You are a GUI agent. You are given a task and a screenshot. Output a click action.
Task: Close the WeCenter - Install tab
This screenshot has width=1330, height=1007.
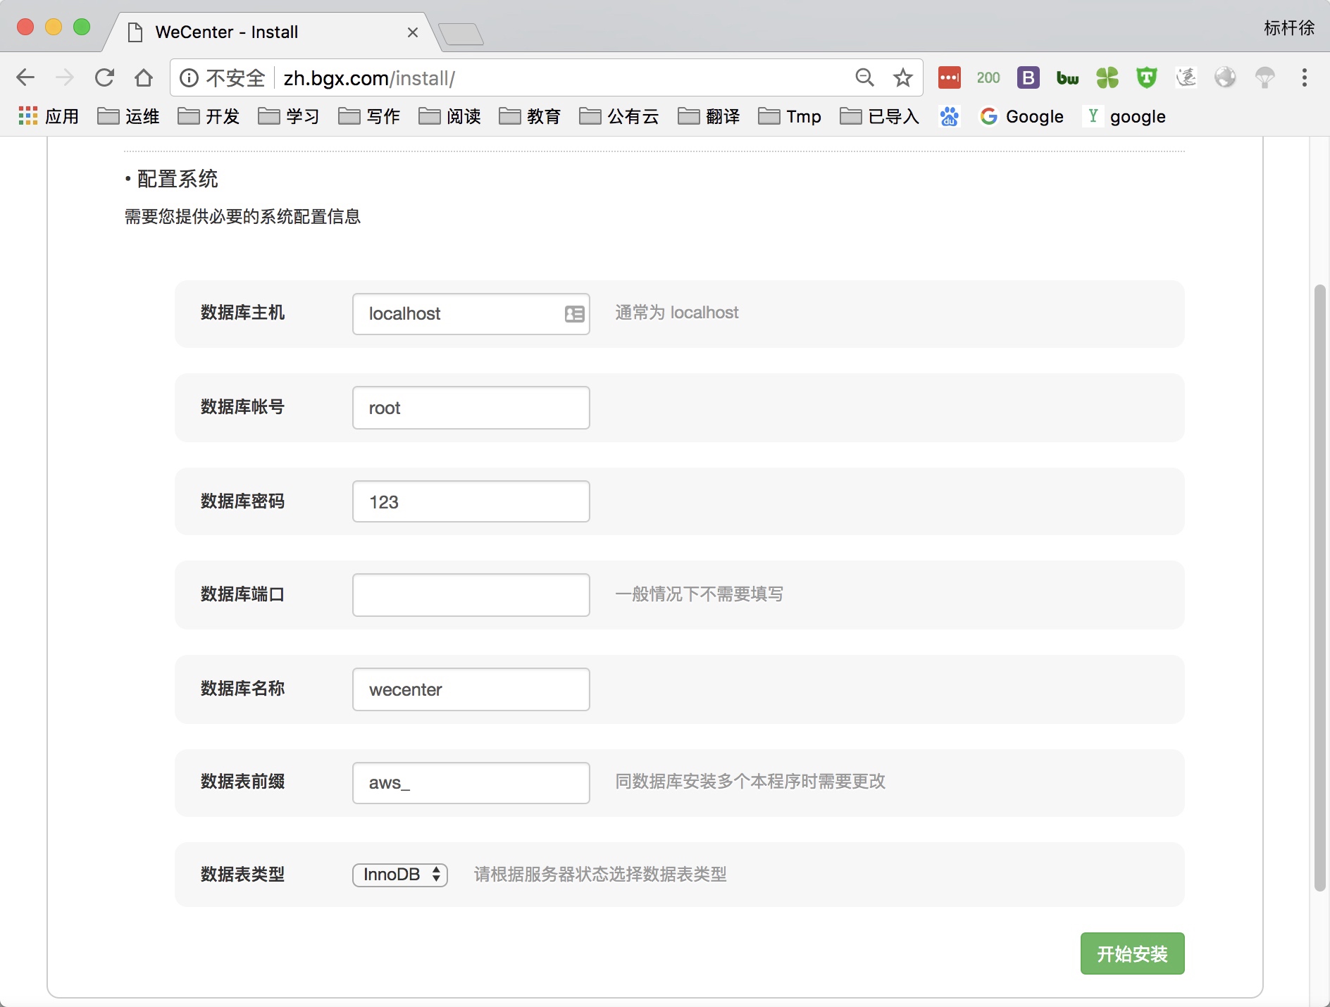(x=413, y=32)
